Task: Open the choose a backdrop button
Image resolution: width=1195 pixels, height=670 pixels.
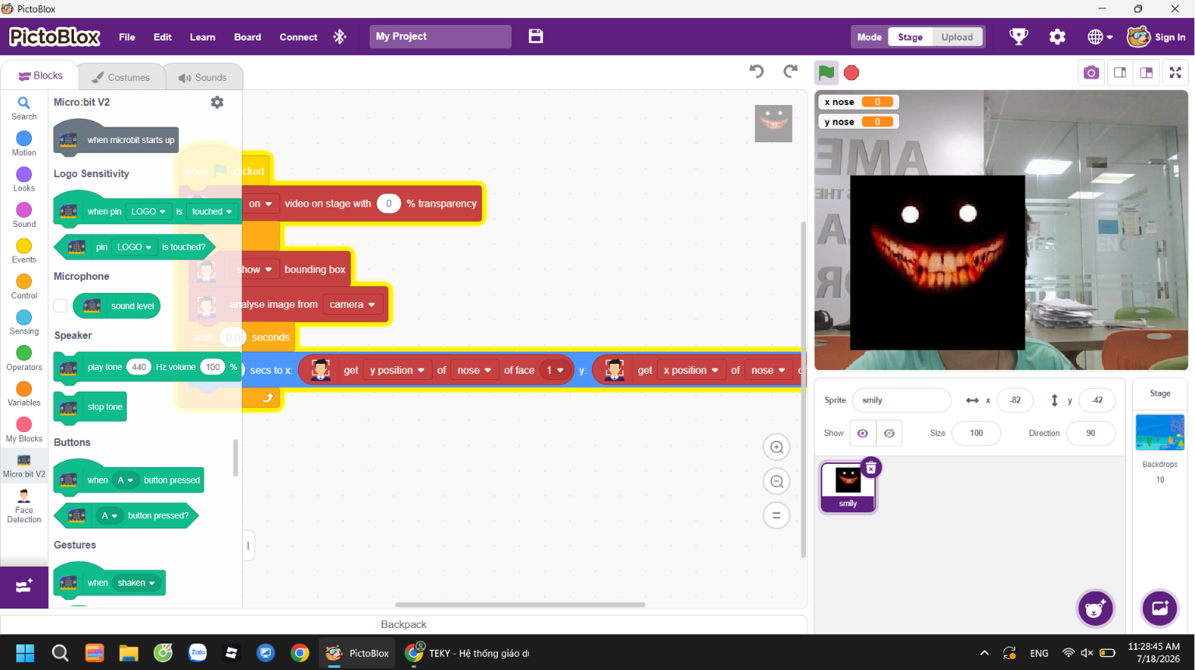Action: (1160, 609)
